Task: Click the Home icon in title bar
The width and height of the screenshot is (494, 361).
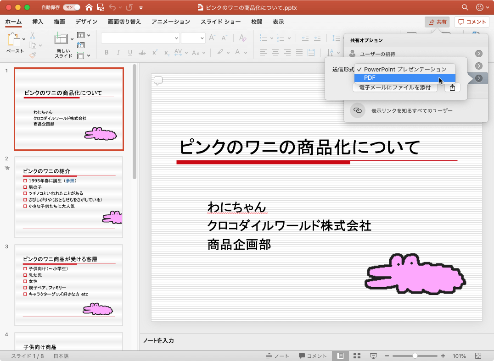Action: [89, 7]
